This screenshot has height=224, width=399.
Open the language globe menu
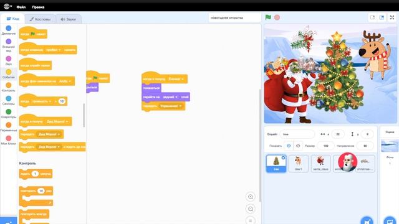tap(8, 7)
